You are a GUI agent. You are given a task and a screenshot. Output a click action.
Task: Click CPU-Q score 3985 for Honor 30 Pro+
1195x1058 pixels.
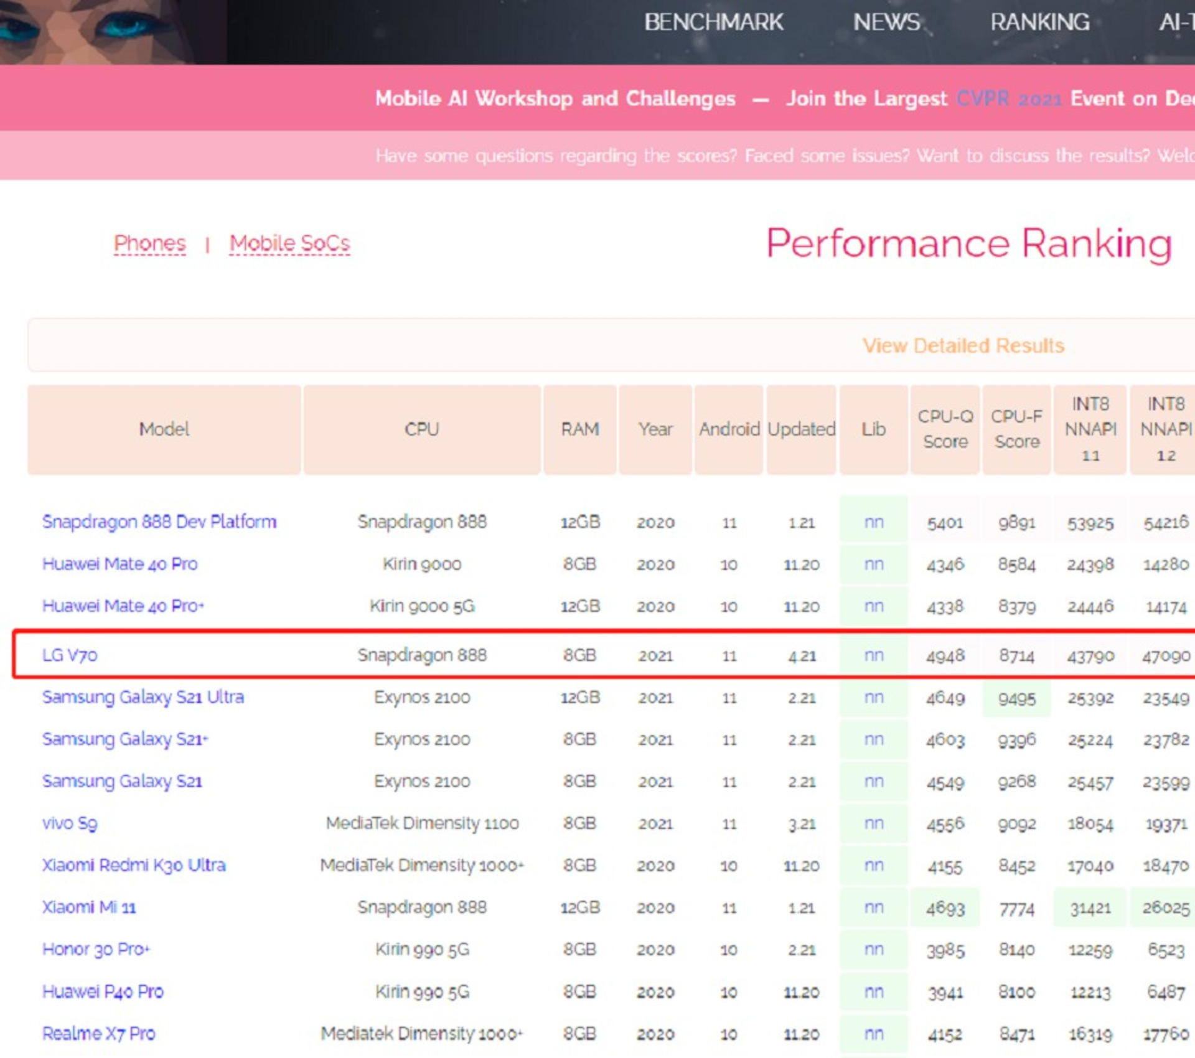coord(945,950)
